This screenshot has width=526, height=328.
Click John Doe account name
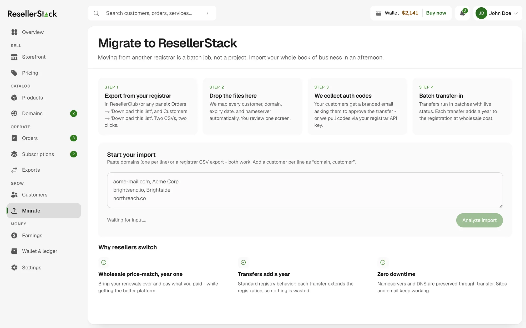tap(500, 13)
